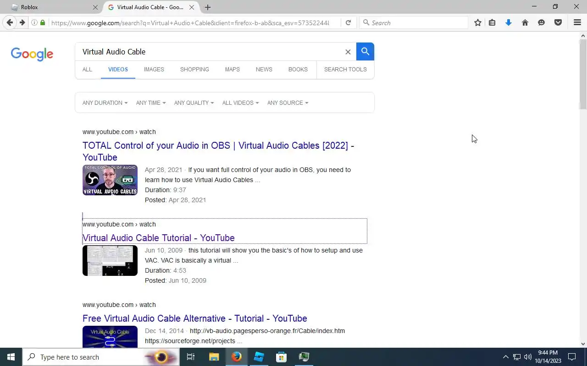Switch to IMAGES search tab
587x366 pixels.
154,70
